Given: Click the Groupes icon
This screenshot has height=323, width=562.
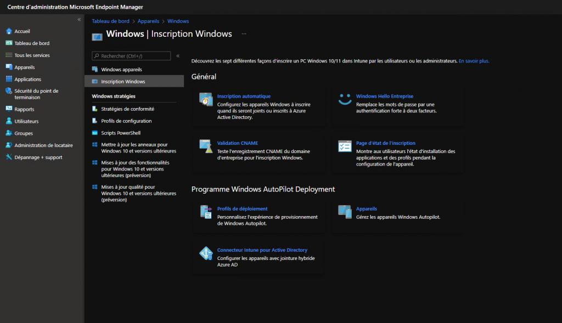Looking at the screenshot, I should 9,133.
